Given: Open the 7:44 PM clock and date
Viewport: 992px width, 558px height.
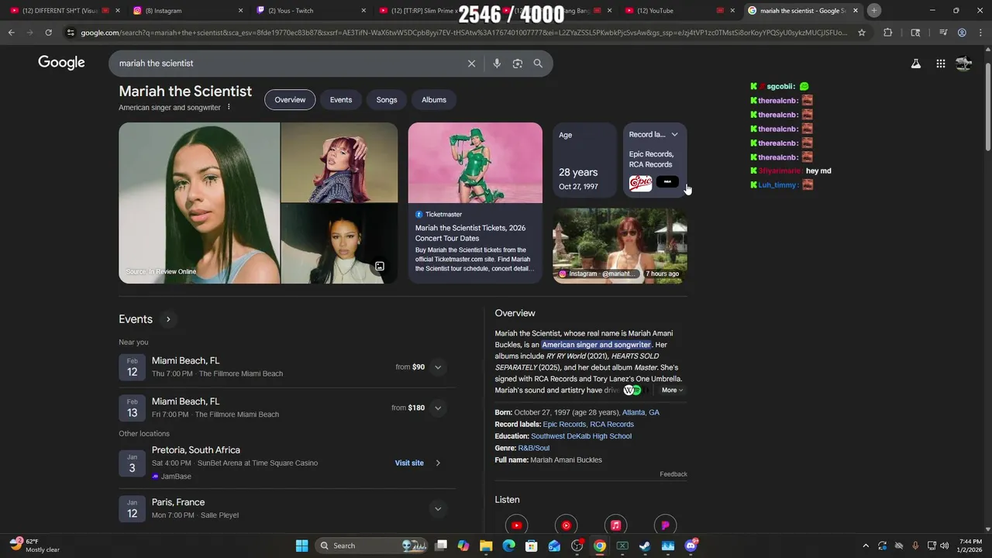Looking at the screenshot, I should 970,546.
